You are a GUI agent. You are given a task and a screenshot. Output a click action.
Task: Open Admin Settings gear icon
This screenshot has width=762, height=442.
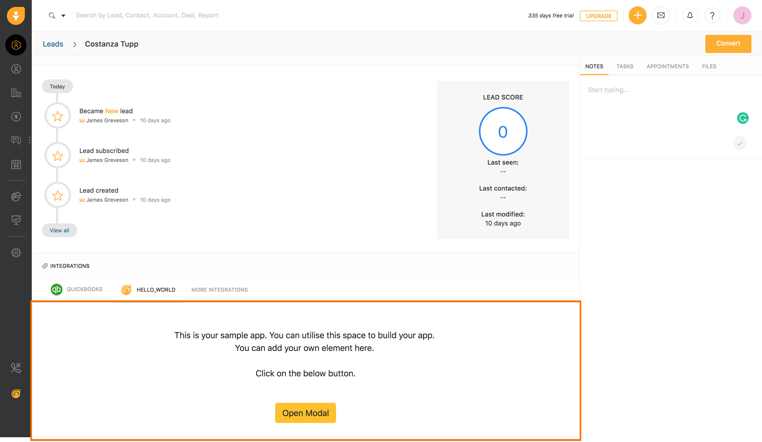tap(16, 252)
